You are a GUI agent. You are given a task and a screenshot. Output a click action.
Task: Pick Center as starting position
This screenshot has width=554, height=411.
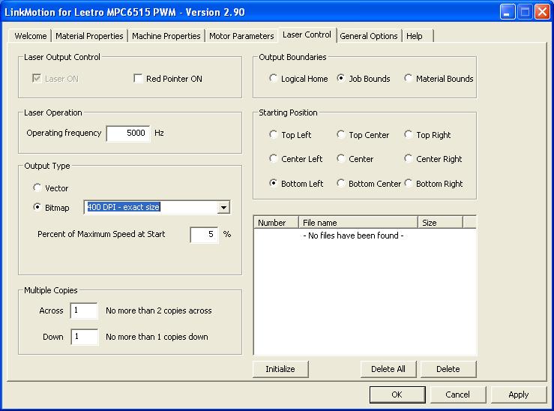click(341, 159)
